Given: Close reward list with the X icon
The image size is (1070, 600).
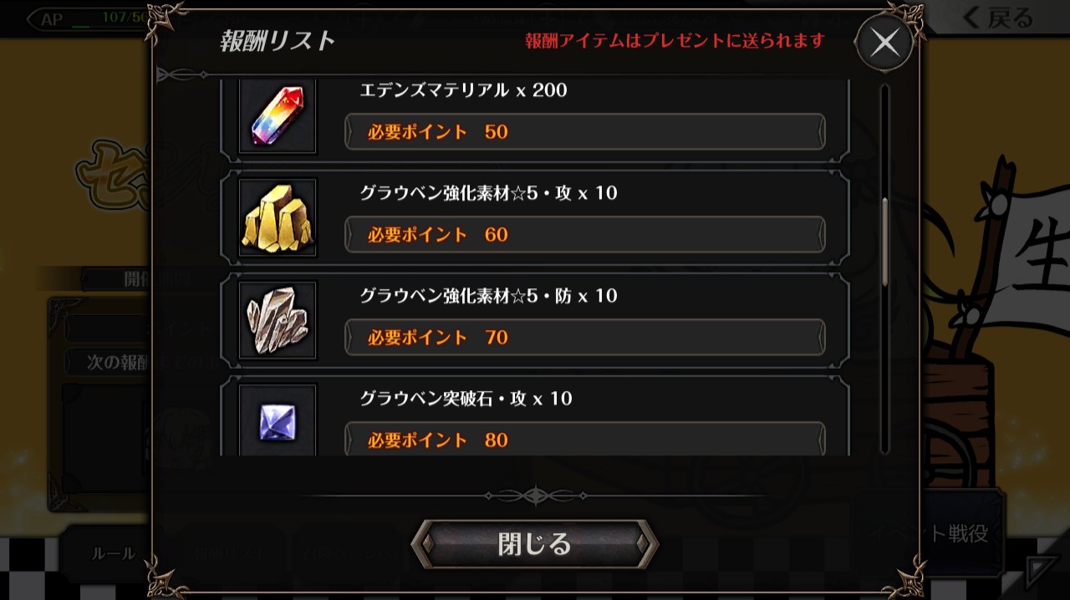Looking at the screenshot, I should coord(884,43).
